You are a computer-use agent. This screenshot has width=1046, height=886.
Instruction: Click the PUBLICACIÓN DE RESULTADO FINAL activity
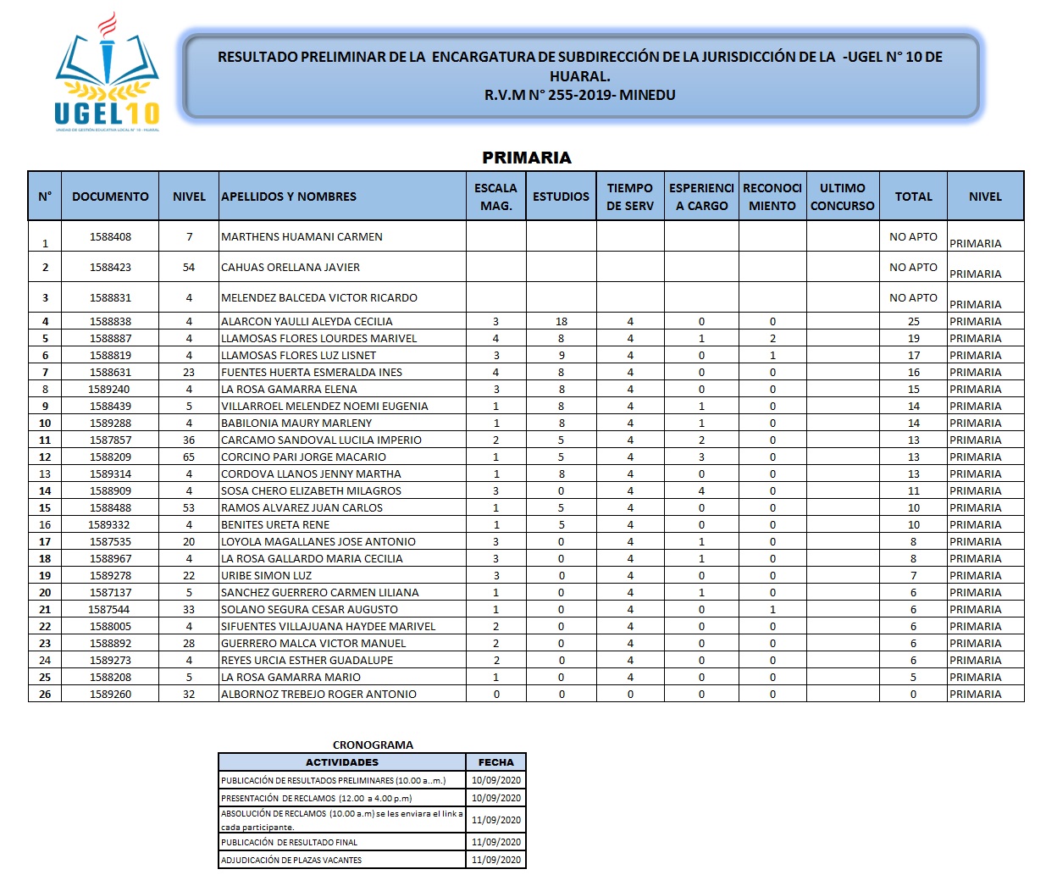pyautogui.click(x=289, y=843)
